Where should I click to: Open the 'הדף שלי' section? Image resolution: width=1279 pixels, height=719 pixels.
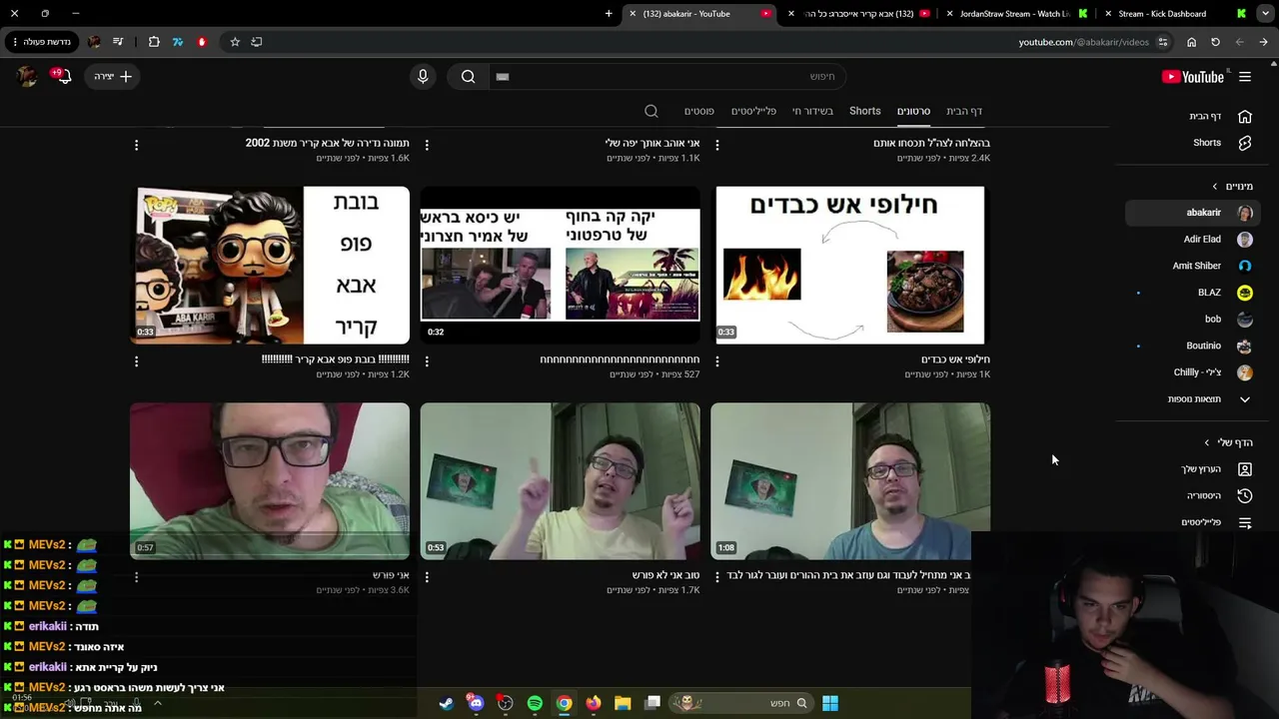(x=1229, y=442)
